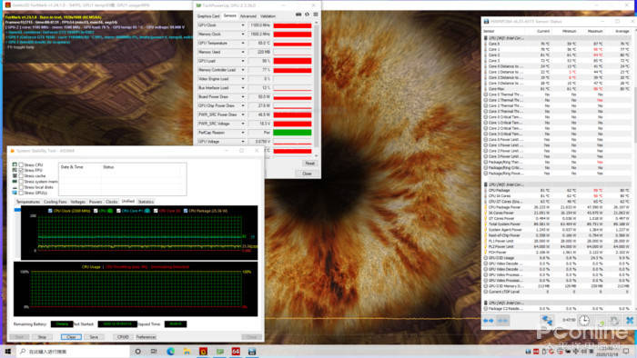The height and width of the screenshot is (358, 637).
Task: Click Windows taskbar search box
Action: click(x=73, y=352)
